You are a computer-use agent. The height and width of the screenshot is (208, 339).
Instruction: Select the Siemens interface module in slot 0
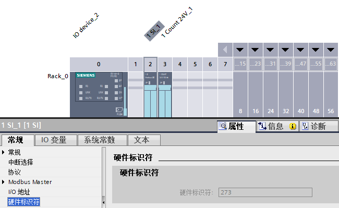[99, 94]
